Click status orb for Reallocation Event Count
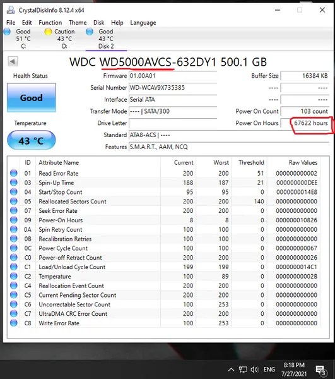 coord(14,286)
